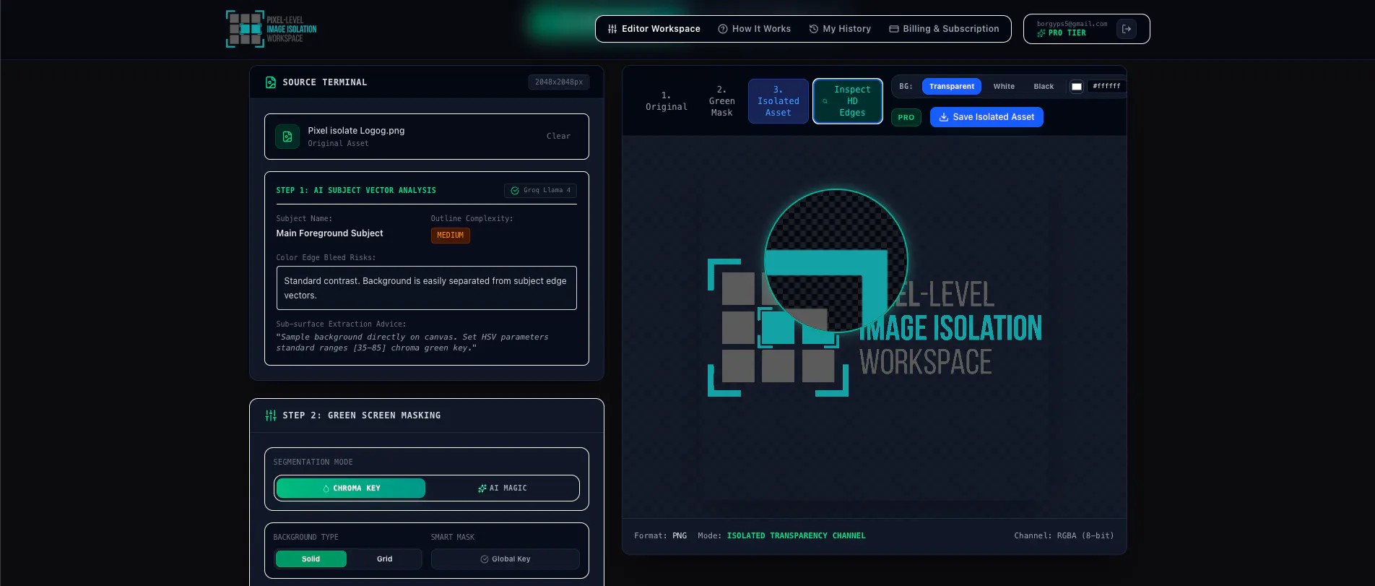Viewport: 1375px width, 586px height.
Task: Click the Groq Llama 4 badge
Action: tap(540, 191)
